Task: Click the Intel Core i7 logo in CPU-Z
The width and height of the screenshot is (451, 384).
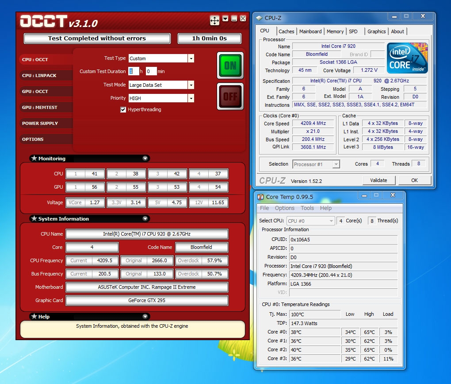Action: 407,58
